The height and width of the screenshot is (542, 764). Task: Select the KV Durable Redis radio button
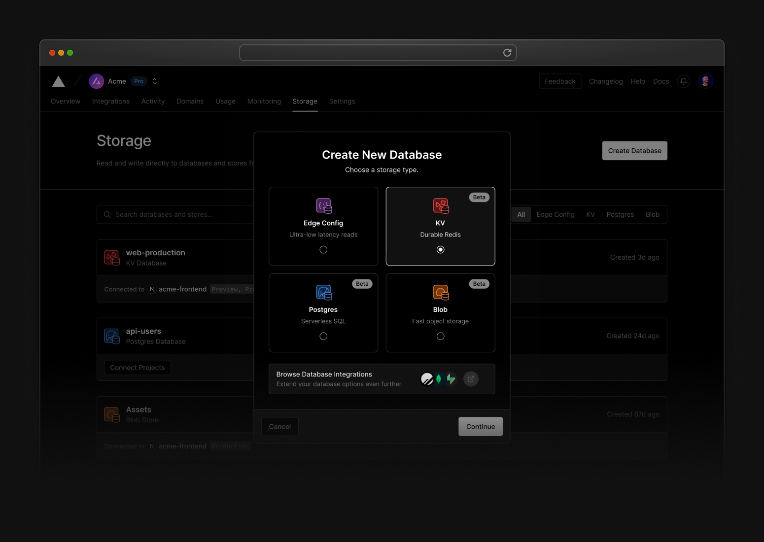point(441,250)
